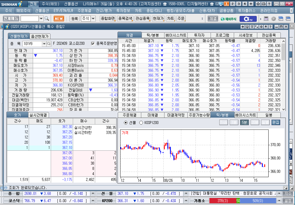Expand the toolbar overflow chevron beside 주문

tap(202, 19)
